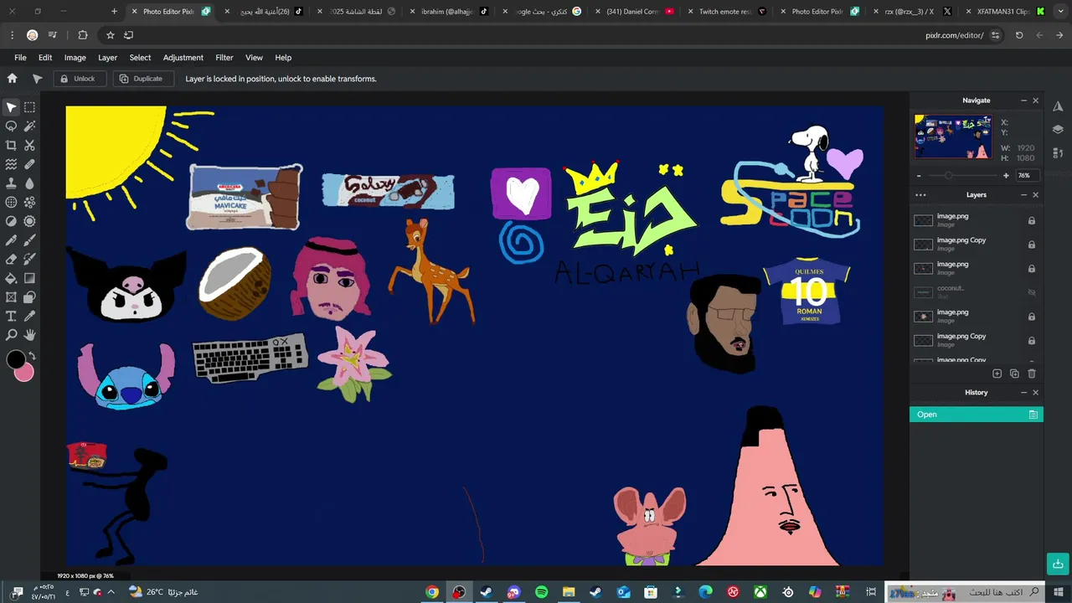Select the Color Replace brush tool
1072x603 pixels.
click(29, 259)
